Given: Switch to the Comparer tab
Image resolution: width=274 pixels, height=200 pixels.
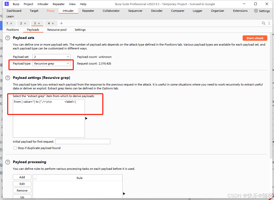Looking at the screenshot, I should 178,11.
